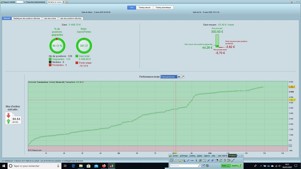Open the Transactions performance dropdown
Viewport: 301px width, 169px height.
point(170,77)
